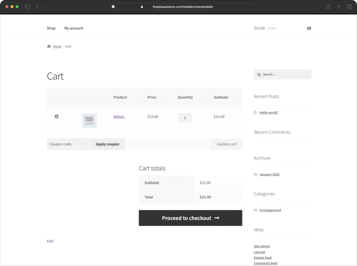Viewport: 357px width, 266px height.
Task: Click the home icon in the breadcrumb
Action: pyautogui.click(x=49, y=46)
